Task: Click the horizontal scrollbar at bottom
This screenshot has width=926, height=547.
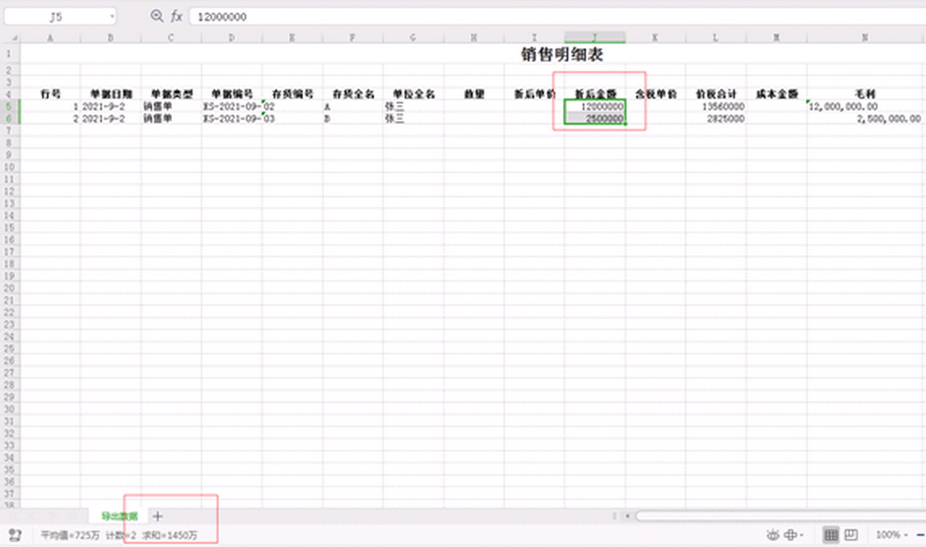Action: pos(776,517)
